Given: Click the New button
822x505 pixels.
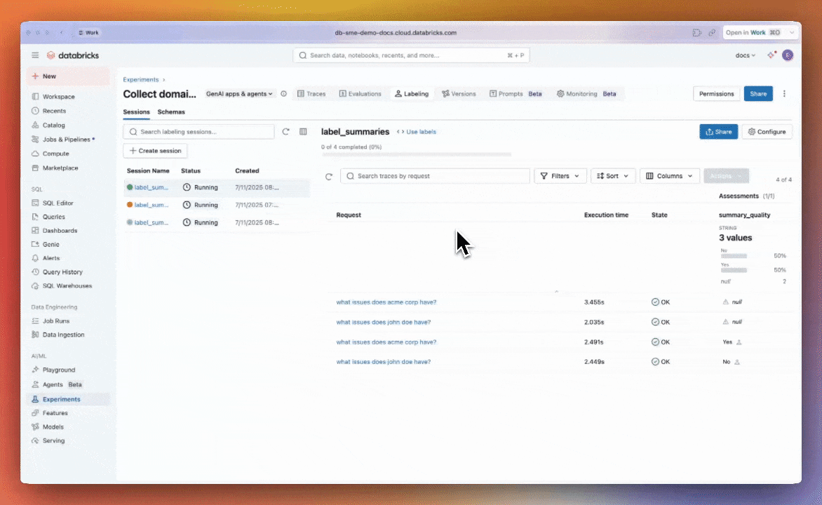Looking at the screenshot, I should point(68,76).
